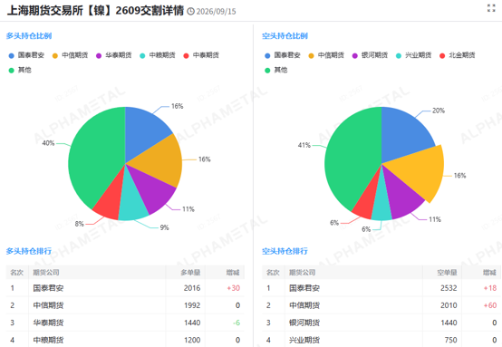
Task: Click the 空头持仓比例 section title
Action: [x=285, y=36]
